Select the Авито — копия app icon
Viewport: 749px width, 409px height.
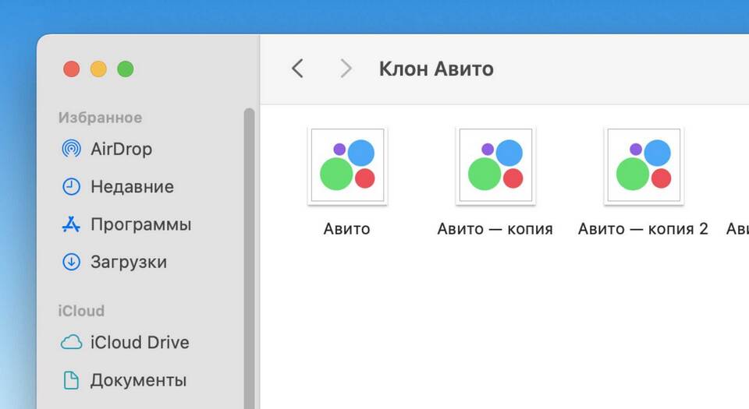(495, 166)
